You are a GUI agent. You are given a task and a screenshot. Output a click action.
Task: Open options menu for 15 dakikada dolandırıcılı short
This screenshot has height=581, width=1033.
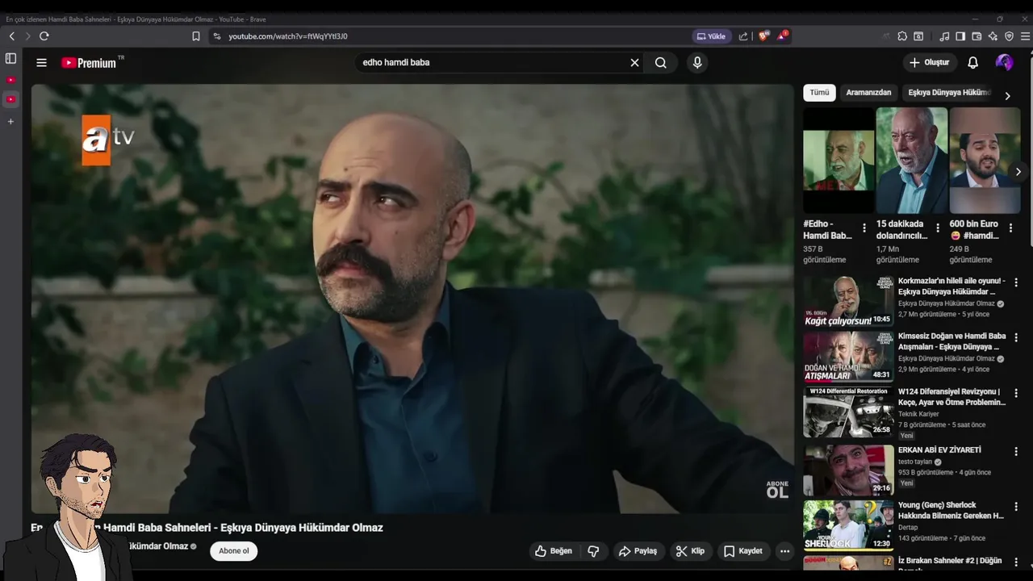tap(937, 228)
